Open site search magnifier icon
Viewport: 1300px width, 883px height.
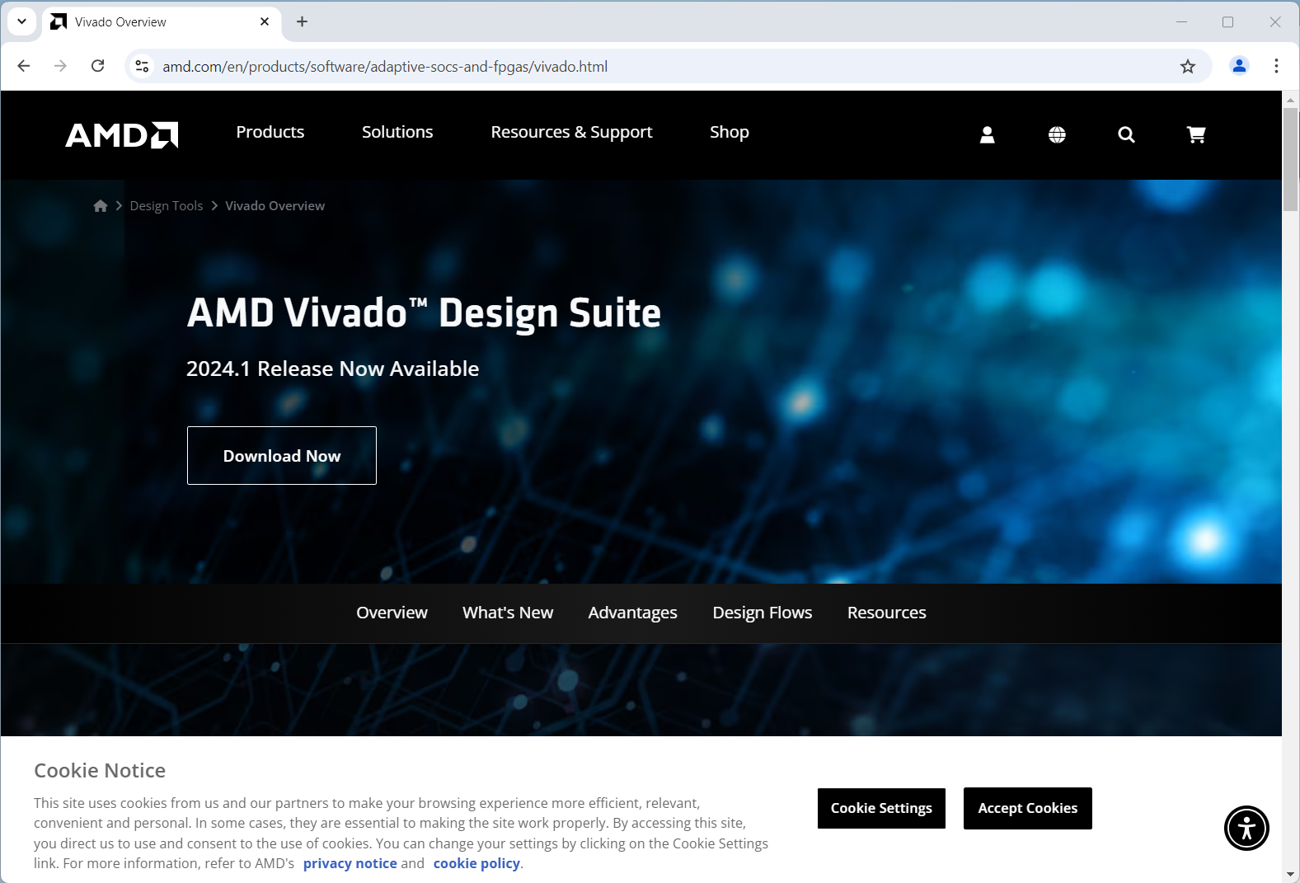(x=1126, y=134)
